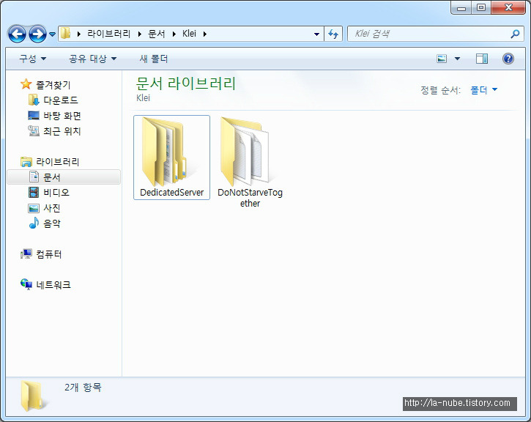Viewport: 531px width, 422px height.
Task: Click the DoNotStarveTogether name label
Action: pos(250,198)
